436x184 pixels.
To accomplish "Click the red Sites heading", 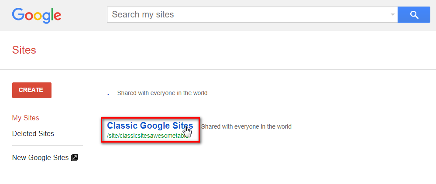I will pos(24,50).
